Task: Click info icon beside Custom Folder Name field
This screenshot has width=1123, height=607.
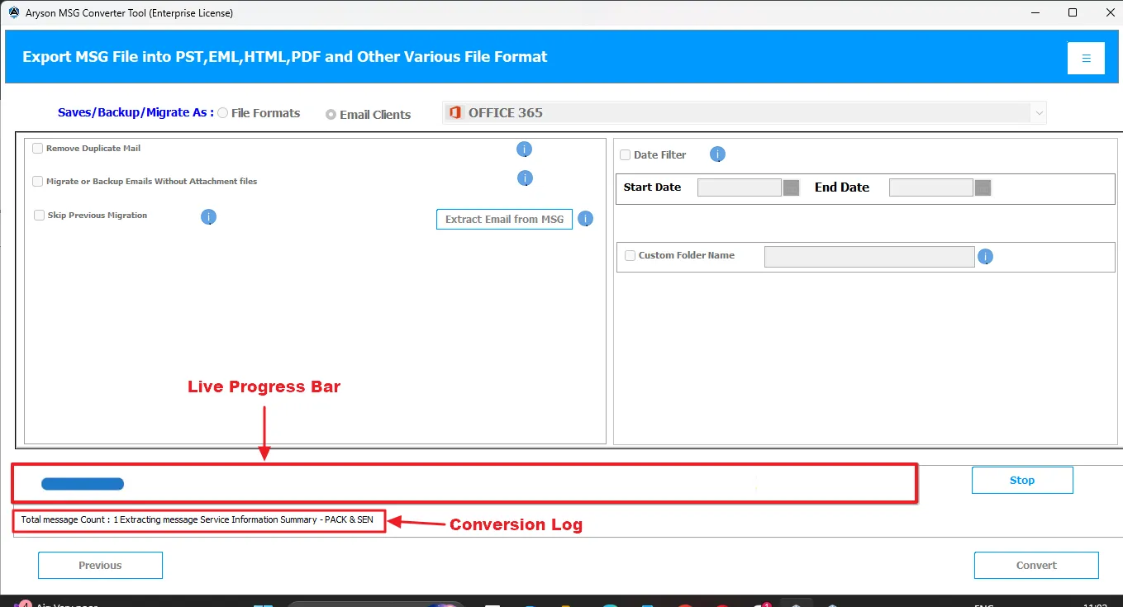Action: (985, 257)
